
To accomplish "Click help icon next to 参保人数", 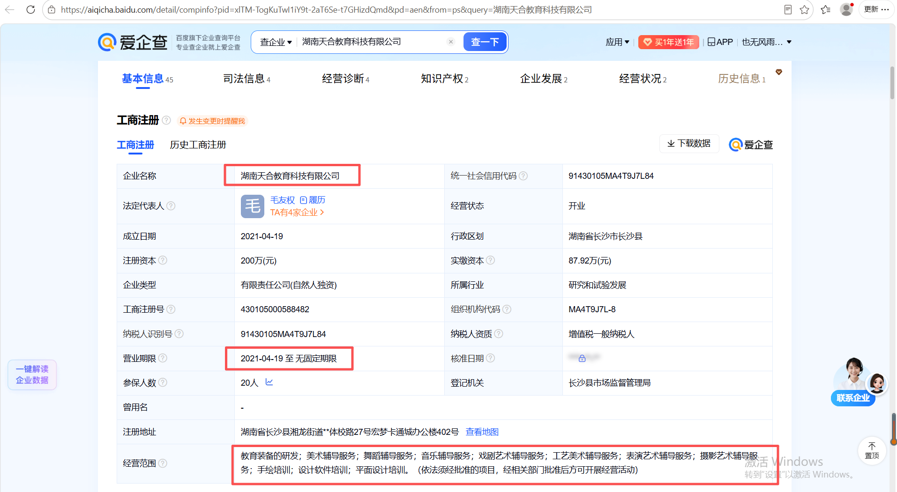I will [163, 382].
